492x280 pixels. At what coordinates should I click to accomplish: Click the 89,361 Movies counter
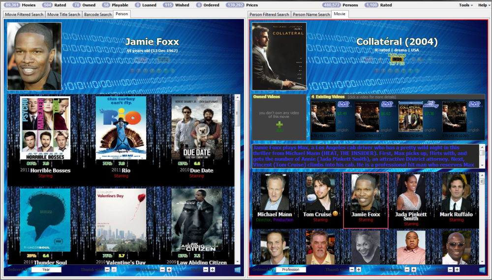click(x=20, y=5)
